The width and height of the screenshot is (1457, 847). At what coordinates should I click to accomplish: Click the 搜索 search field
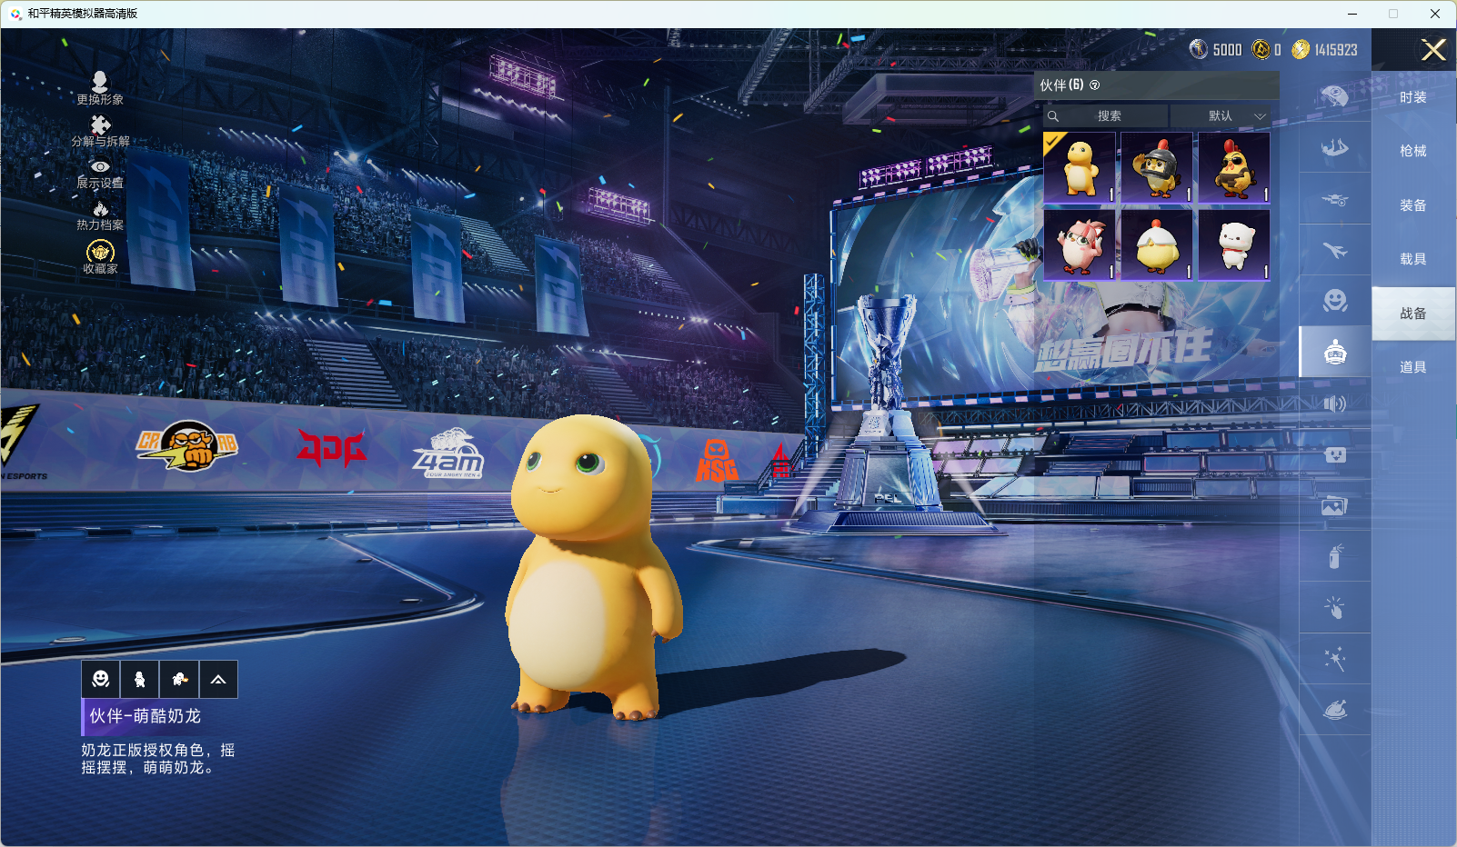click(x=1106, y=116)
